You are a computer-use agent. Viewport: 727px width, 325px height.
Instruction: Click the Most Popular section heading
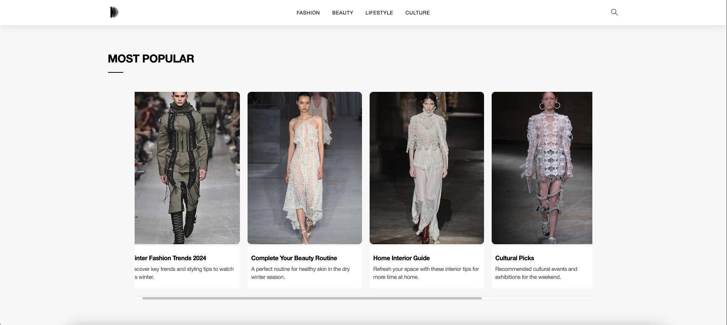pyautogui.click(x=151, y=59)
